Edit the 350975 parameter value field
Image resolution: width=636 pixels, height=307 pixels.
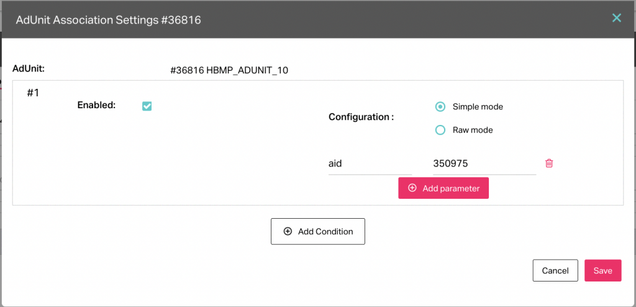484,164
